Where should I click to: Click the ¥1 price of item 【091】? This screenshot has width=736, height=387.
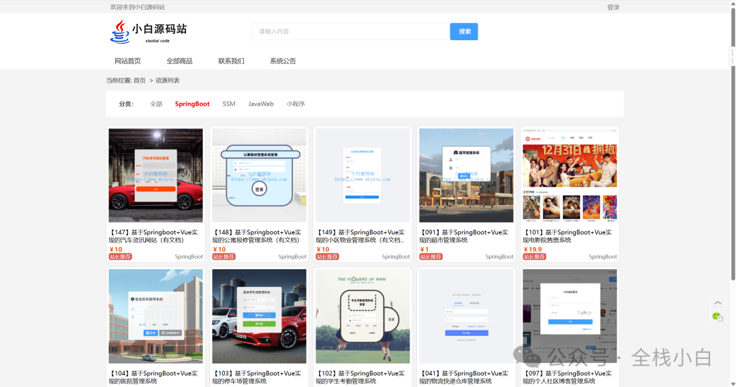425,249
